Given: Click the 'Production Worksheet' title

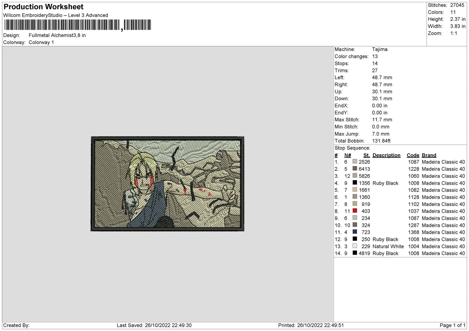Looking at the screenshot, I should tap(43, 7).
